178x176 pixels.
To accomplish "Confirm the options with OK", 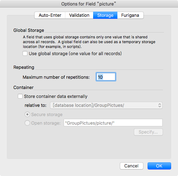I will [x=159, y=166].
